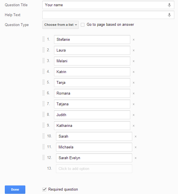Viewport: 178px width, 194px height.
Task: Remove the Romana option
Action: (134, 93)
